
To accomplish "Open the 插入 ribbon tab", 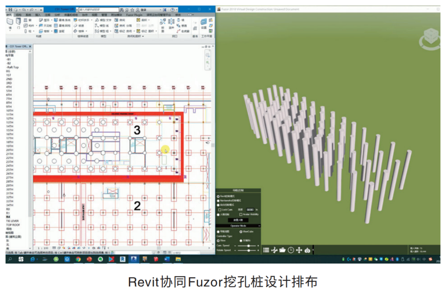I will coord(38,15).
